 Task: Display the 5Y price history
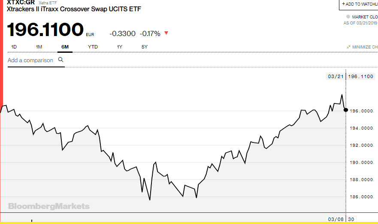[x=145, y=47]
